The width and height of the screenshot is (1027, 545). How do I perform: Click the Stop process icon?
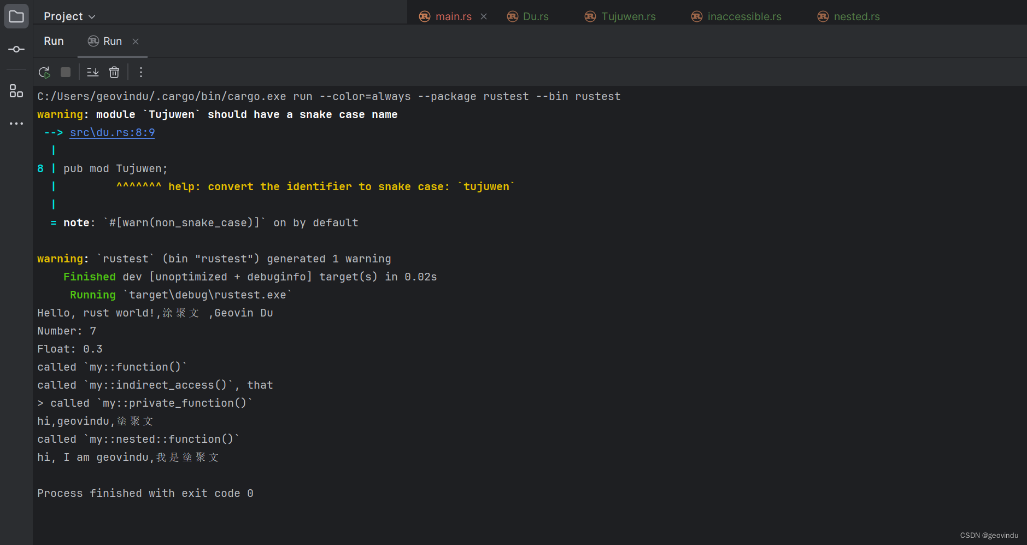[65, 72]
